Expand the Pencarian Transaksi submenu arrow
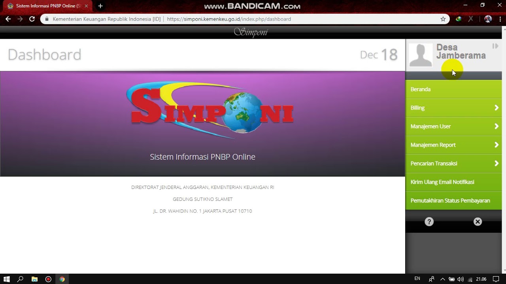Viewport: 506px width, 284px height. tap(497, 163)
